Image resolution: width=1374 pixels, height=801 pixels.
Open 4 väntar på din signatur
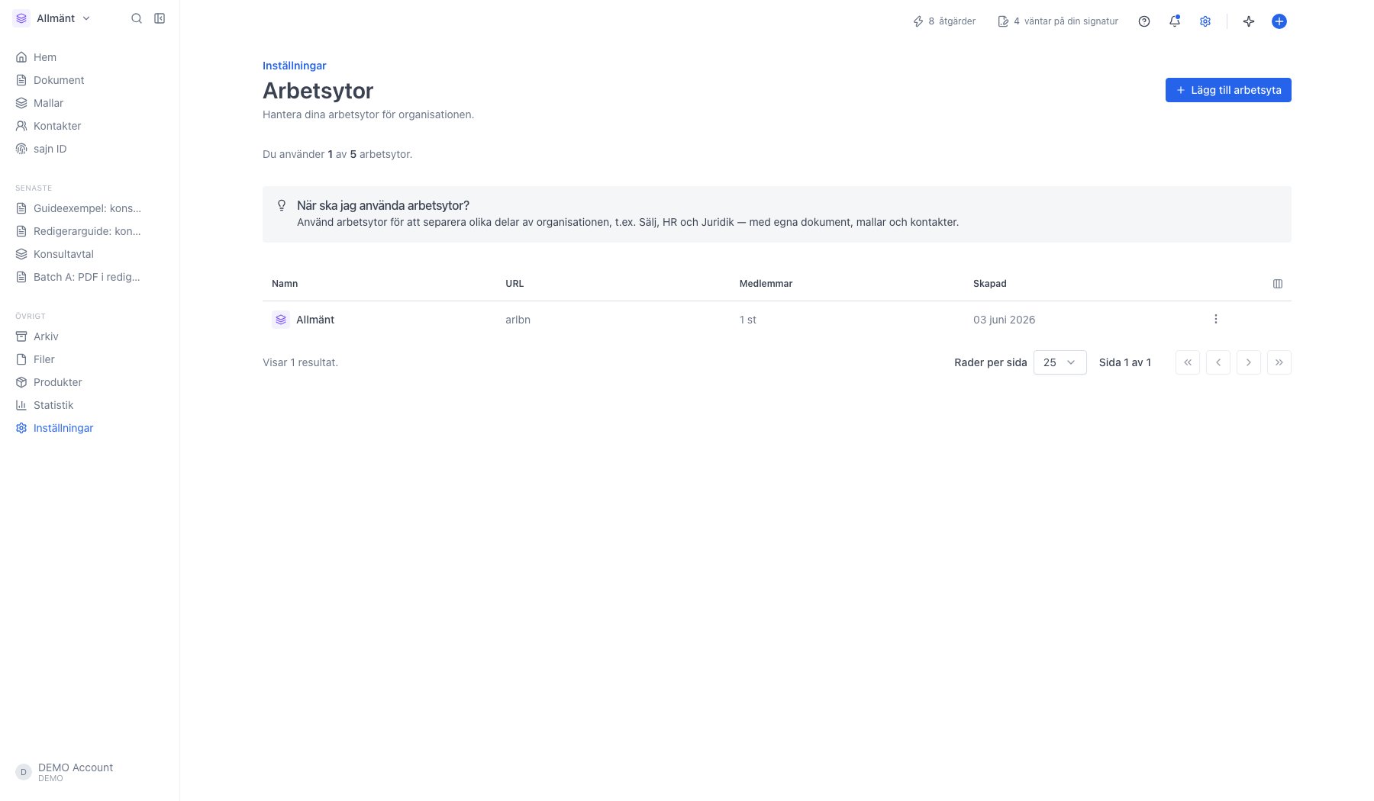click(1058, 21)
